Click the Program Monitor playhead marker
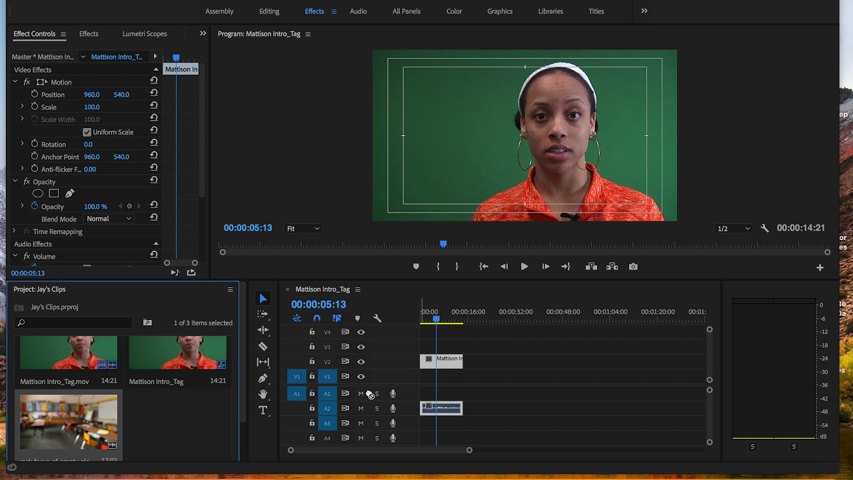Screen dimensions: 853x480 pos(443,245)
